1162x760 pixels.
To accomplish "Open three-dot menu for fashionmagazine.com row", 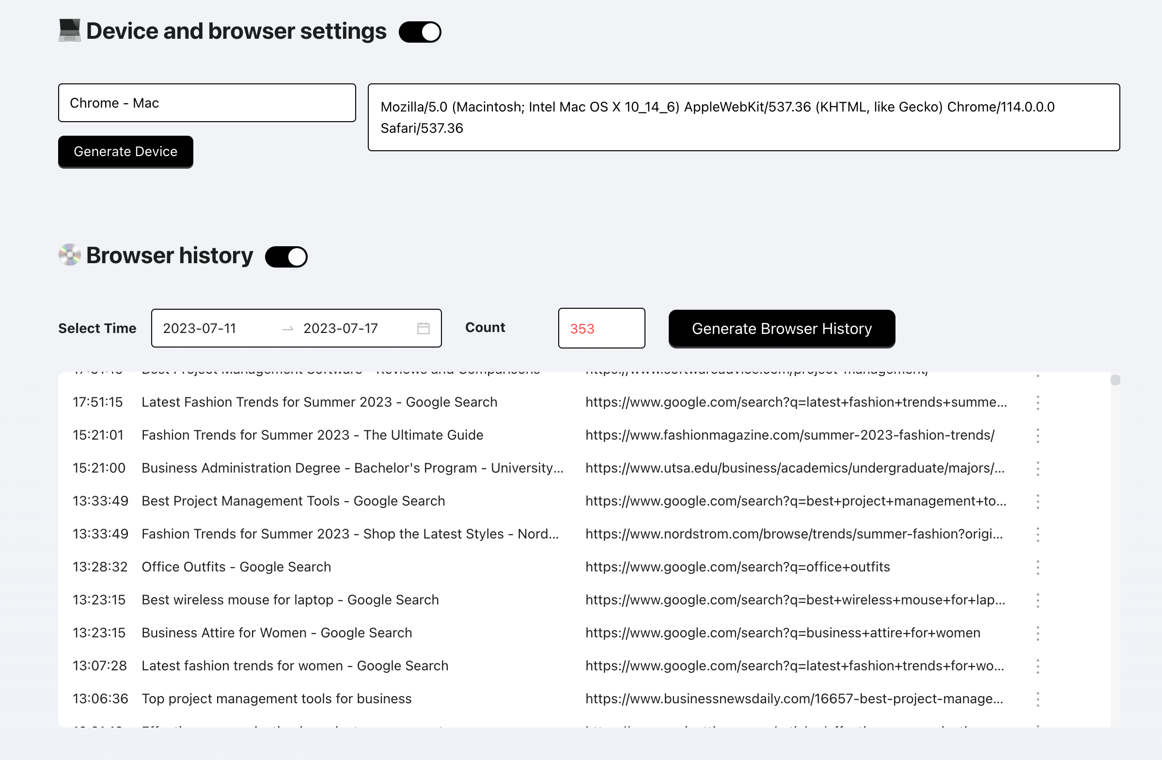I will [x=1038, y=435].
